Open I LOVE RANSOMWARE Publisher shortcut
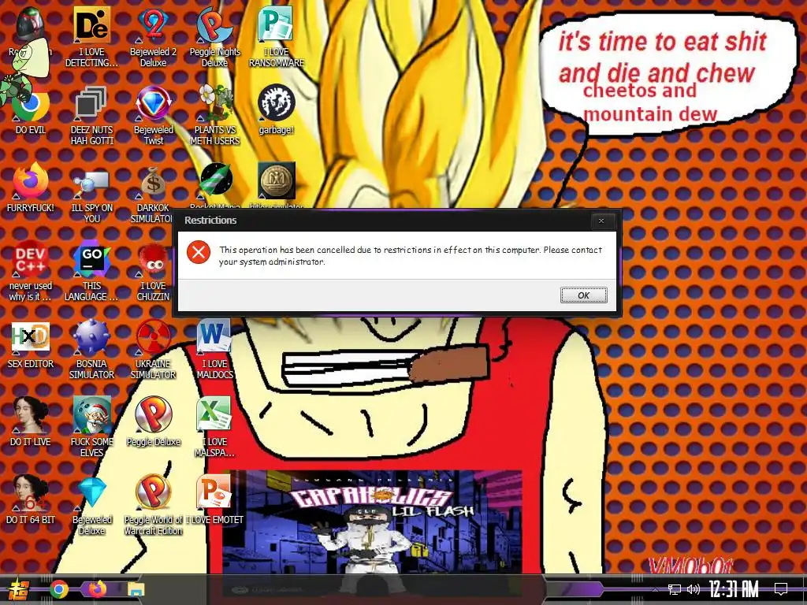Image resolution: width=807 pixels, height=605 pixels. click(277, 37)
